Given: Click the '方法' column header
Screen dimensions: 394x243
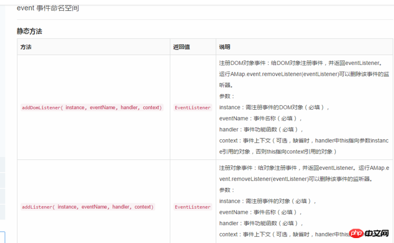Looking at the screenshot, I should pos(26,47).
